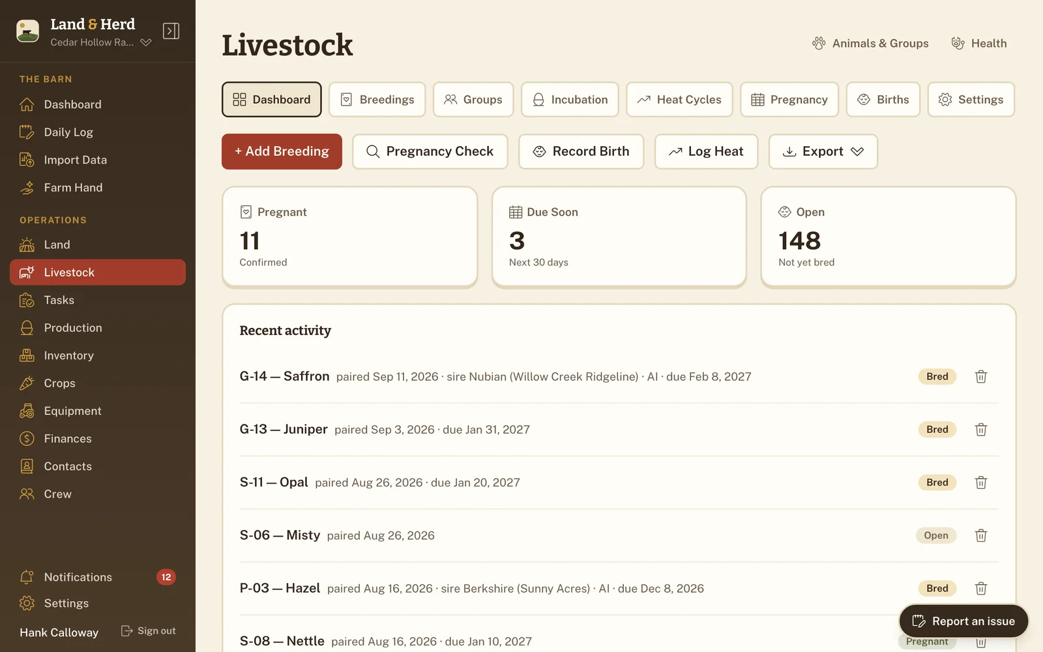Go to Finances
1043x652 pixels.
tap(98, 439)
